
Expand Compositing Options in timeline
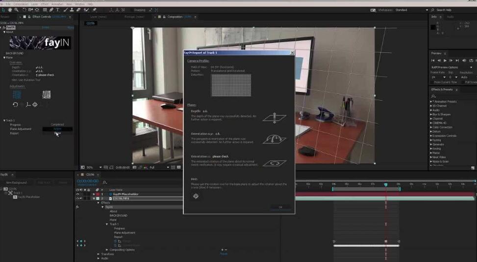click(107, 250)
